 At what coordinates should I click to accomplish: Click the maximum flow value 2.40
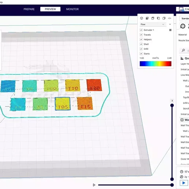[169, 58]
